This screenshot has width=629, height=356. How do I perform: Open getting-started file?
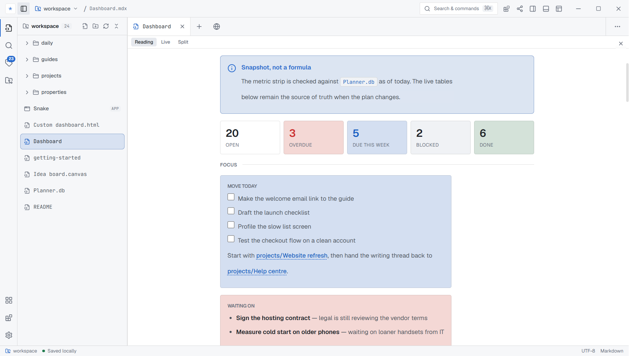(x=72, y=158)
